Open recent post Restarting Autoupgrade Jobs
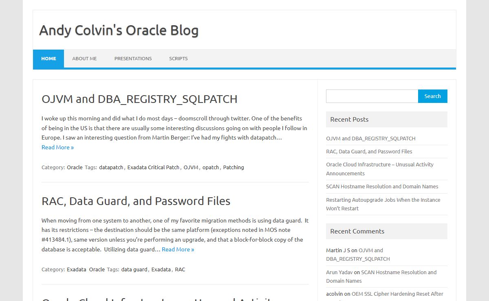This screenshot has height=301, width=489. tap(383, 204)
